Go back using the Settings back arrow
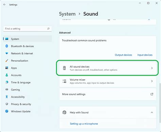 point(4,5)
